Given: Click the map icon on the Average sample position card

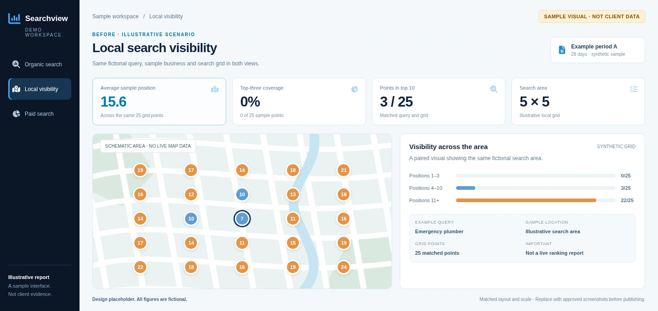Looking at the screenshot, I should click(x=215, y=89).
